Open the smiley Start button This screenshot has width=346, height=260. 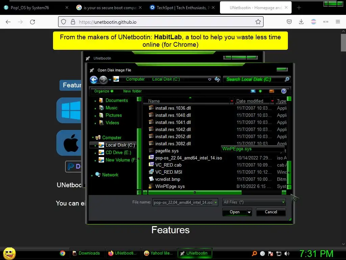[x=9, y=253]
